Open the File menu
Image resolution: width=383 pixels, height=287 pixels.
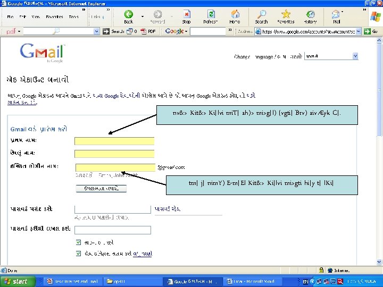click(11, 16)
